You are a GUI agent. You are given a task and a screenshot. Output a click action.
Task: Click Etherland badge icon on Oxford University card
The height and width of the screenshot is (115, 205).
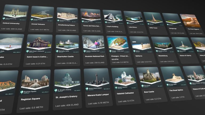pos(4,19)
